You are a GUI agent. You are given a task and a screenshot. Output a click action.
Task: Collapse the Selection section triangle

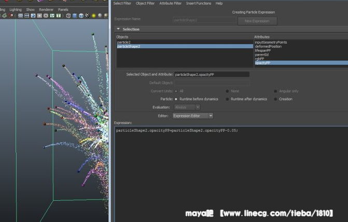click(x=118, y=29)
